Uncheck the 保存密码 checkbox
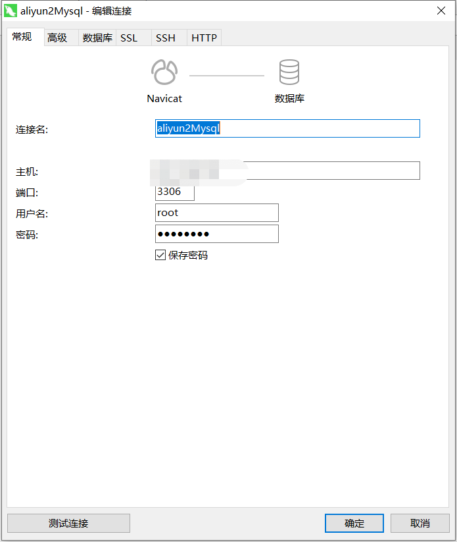The height and width of the screenshot is (542, 457). click(x=160, y=255)
